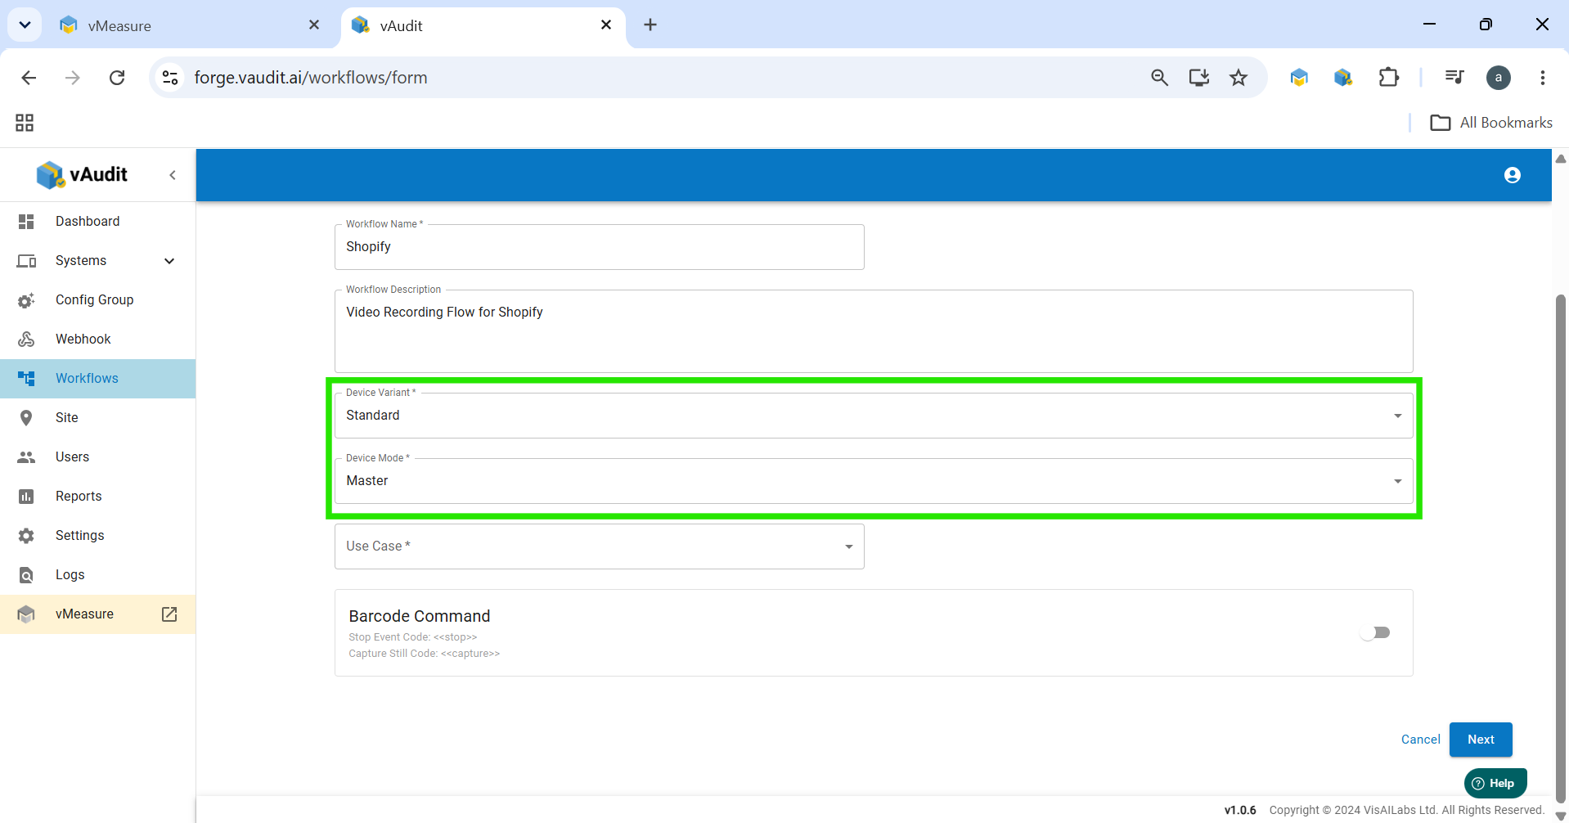
Task: Click the vMeasure box icon in sidebar
Action: [x=26, y=614]
